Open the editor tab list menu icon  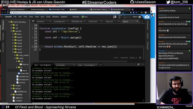point(33,21)
